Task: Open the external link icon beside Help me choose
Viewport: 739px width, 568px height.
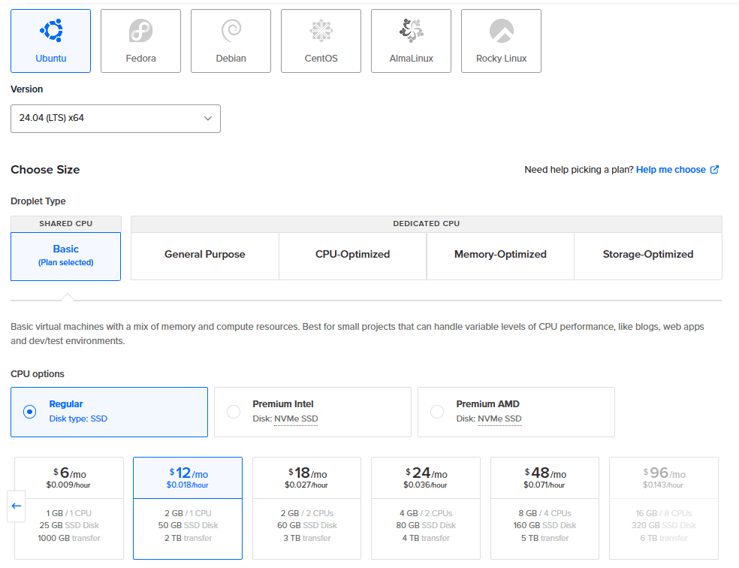Action: coord(714,170)
